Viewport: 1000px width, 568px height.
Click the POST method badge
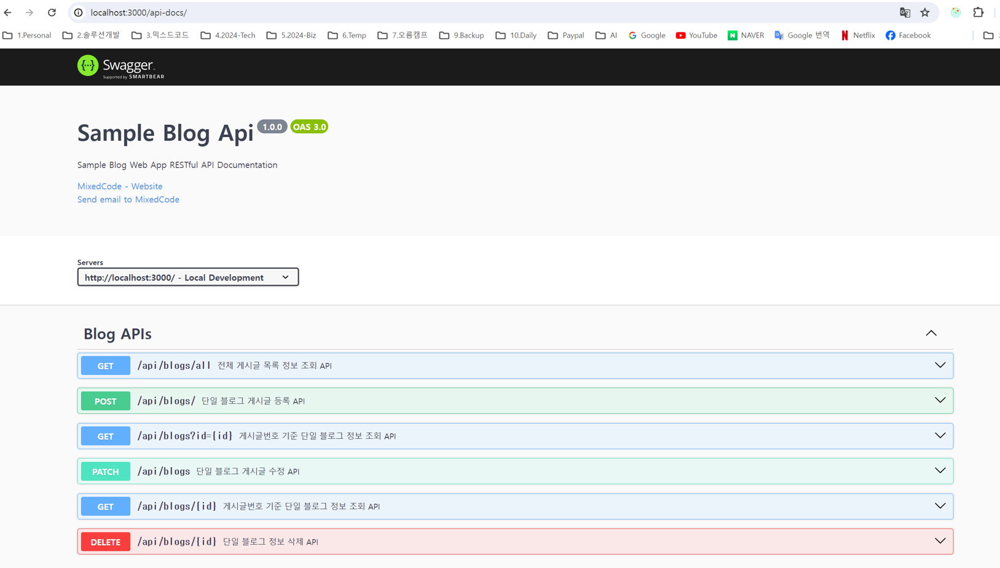click(106, 401)
